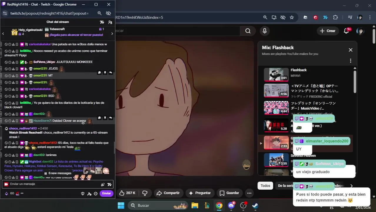Open the 7TV icon in chat header
The image size is (376, 212).
102,22
